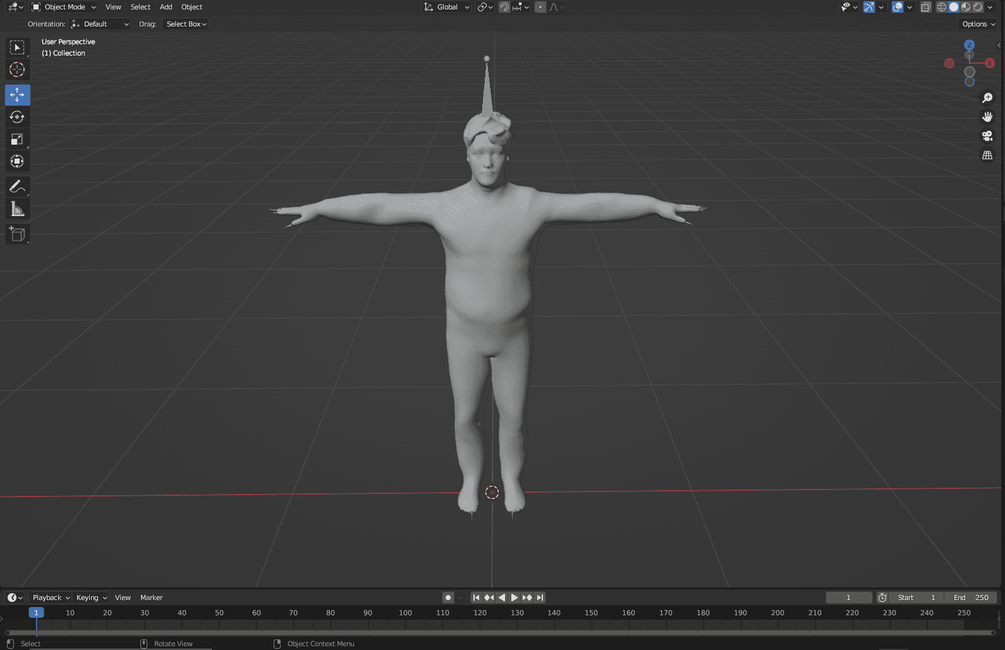Toggle the camera view icon

pos(987,136)
